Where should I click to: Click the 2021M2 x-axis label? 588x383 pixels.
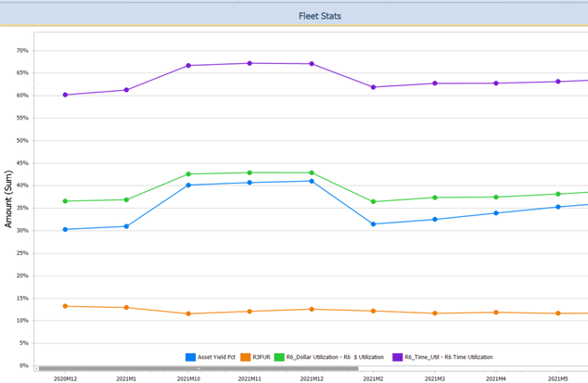(x=373, y=379)
